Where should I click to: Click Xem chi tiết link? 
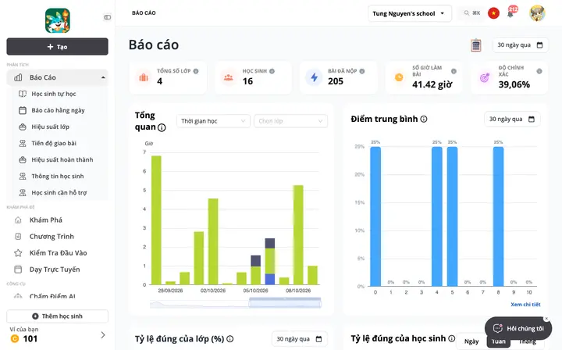(x=525, y=305)
